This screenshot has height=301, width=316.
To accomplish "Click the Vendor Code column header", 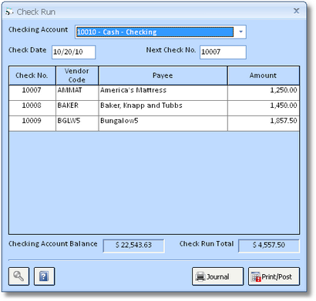I will [x=77, y=75].
